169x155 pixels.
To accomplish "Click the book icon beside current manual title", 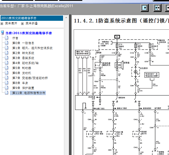I will (3, 32).
